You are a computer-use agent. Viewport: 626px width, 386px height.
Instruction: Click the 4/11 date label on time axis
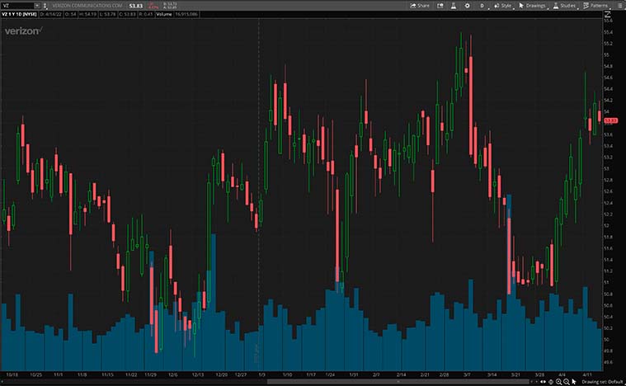click(x=587, y=374)
